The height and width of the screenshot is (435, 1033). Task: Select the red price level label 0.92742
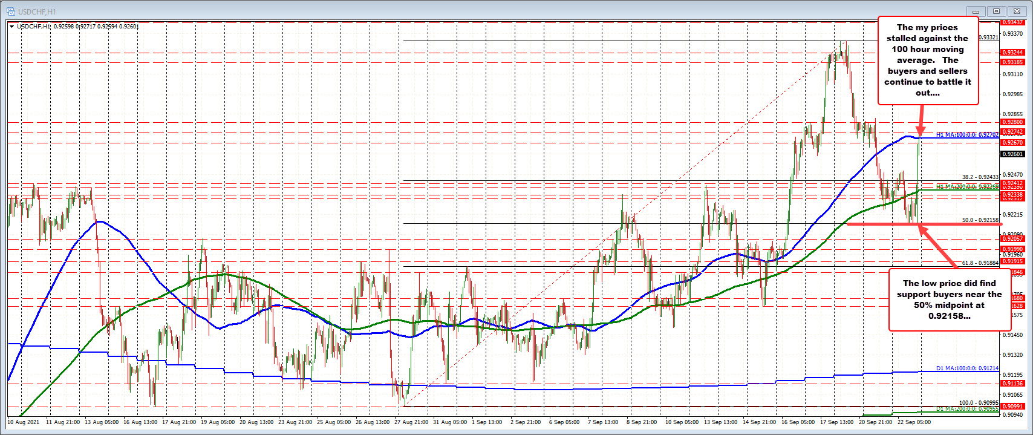[1013, 132]
